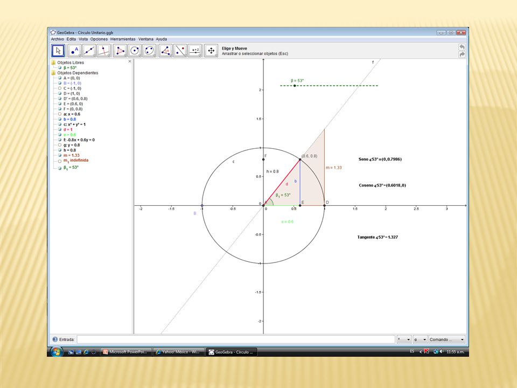Click the Show Desktop quick launch icon

[x=71, y=352]
